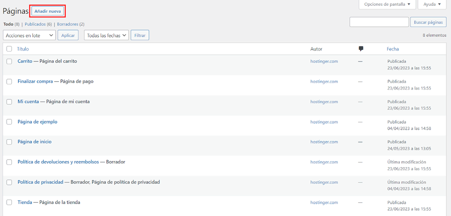The image size is (451, 216).
Task: Click the comments bubble column icon
Action: point(361,49)
